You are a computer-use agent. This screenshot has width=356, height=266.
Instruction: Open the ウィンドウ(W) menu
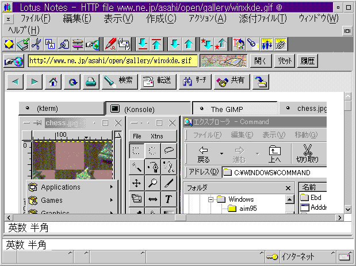click(x=319, y=18)
